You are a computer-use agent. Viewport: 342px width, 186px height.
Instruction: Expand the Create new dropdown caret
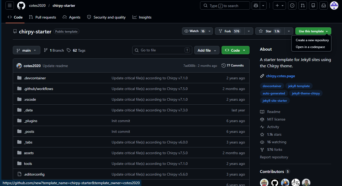283,5
